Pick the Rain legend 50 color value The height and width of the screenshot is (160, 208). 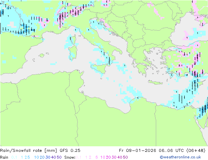[x=59, y=157]
